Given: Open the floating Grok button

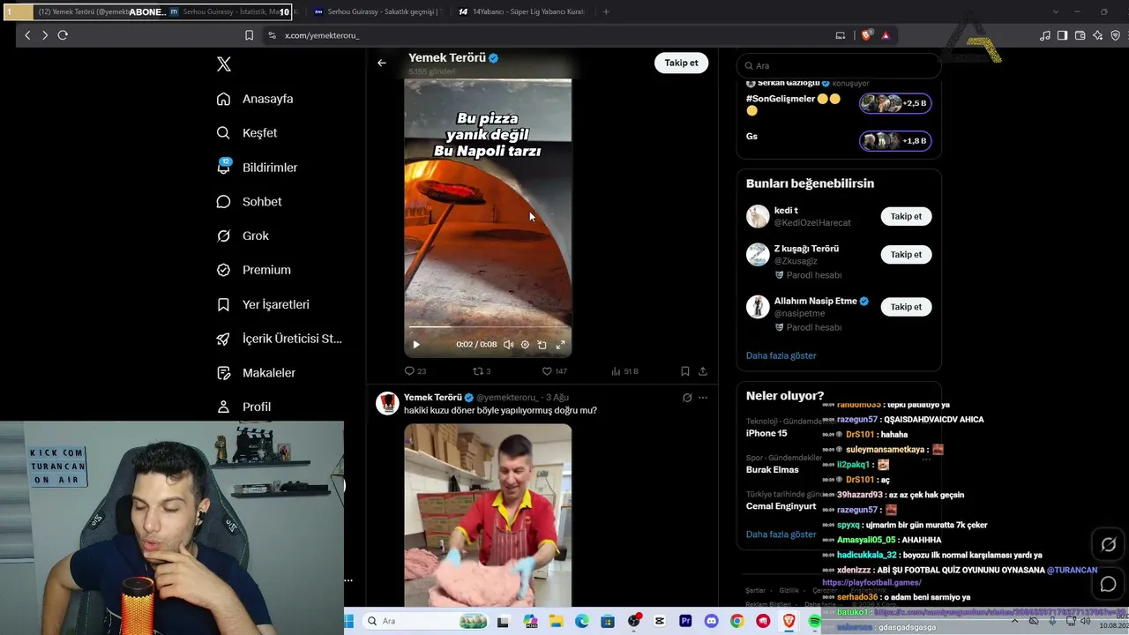Looking at the screenshot, I should point(1109,545).
